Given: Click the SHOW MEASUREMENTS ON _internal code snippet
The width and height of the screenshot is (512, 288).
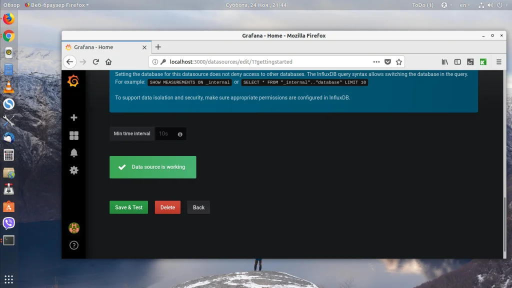Looking at the screenshot, I should tap(189, 82).
